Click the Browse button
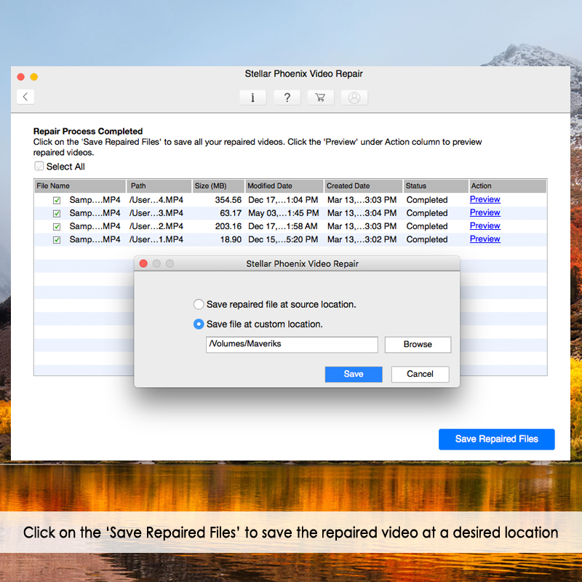The width and height of the screenshot is (582, 582). coord(418,344)
